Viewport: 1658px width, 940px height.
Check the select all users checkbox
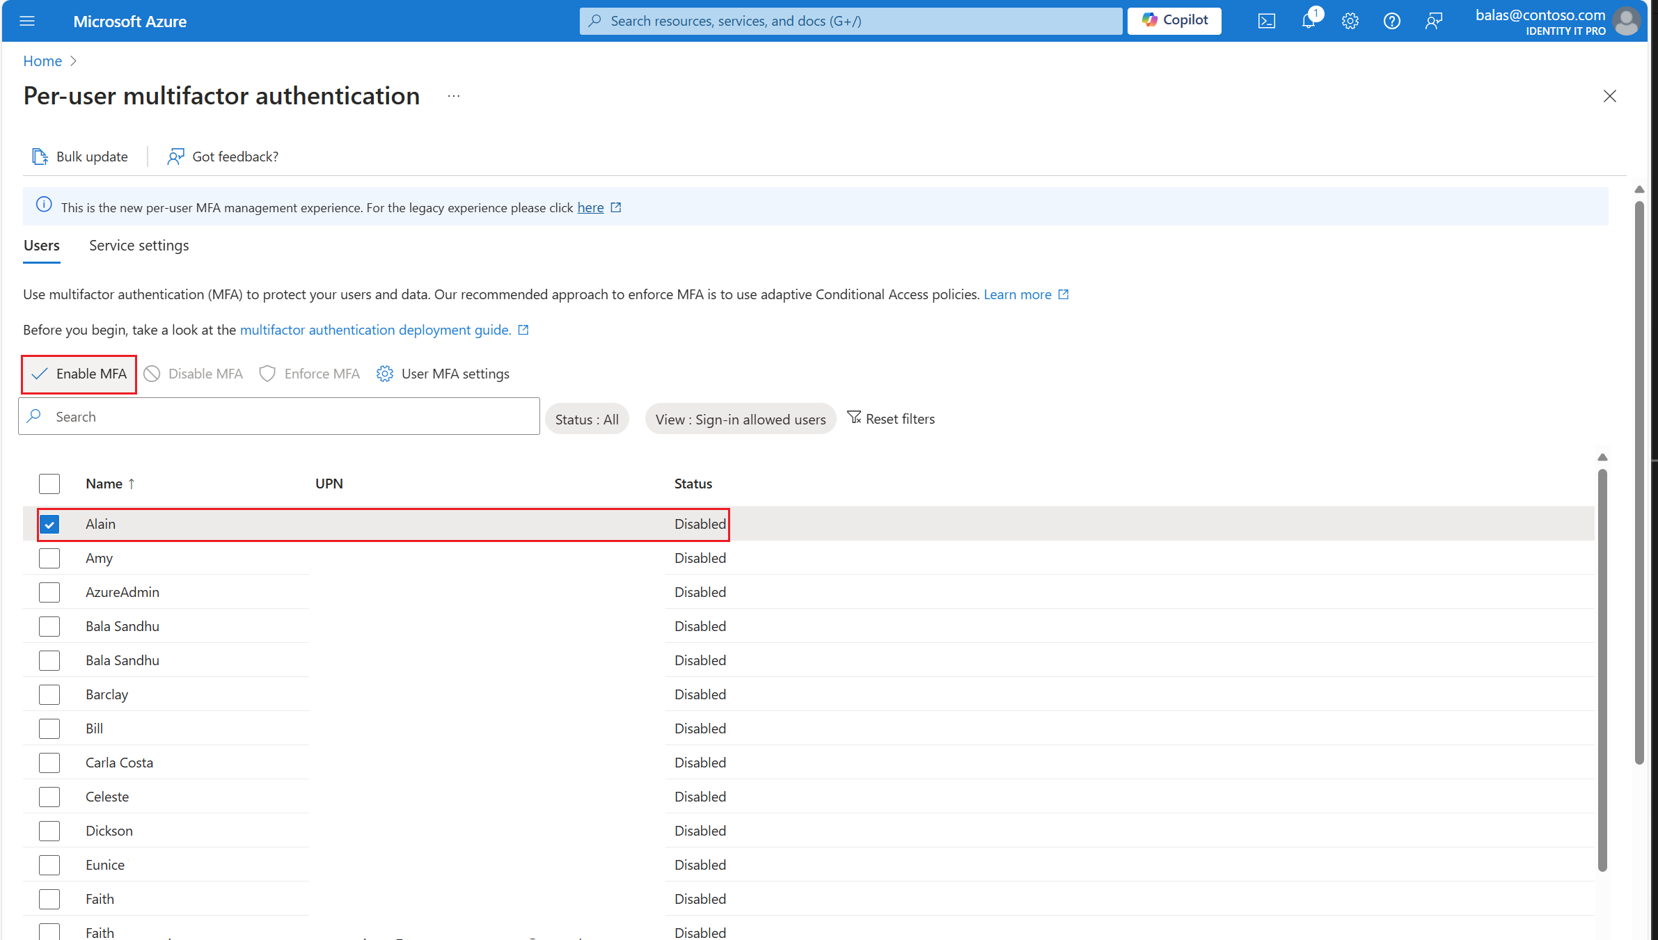(49, 484)
